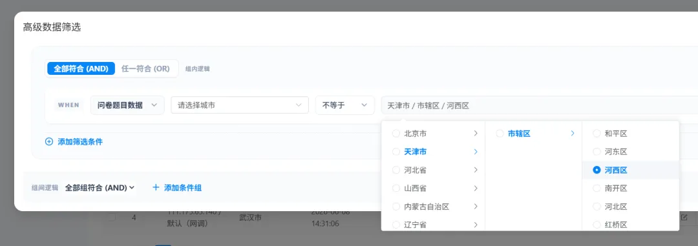The height and width of the screenshot is (246, 698).
Task: Expand 山西省 with its arrow chevron
Action: [x=476, y=188]
